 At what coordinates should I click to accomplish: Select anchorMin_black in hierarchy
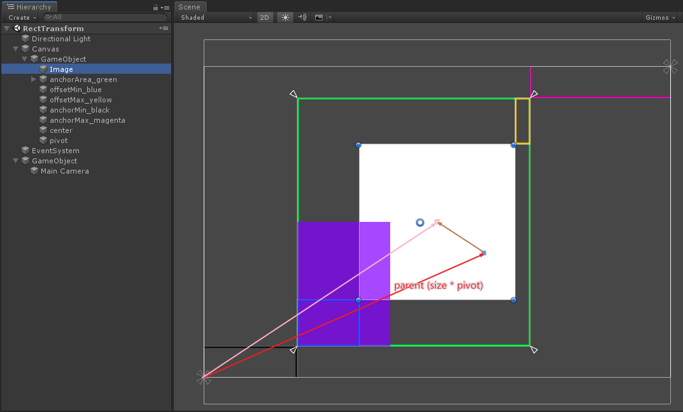[x=80, y=110]
